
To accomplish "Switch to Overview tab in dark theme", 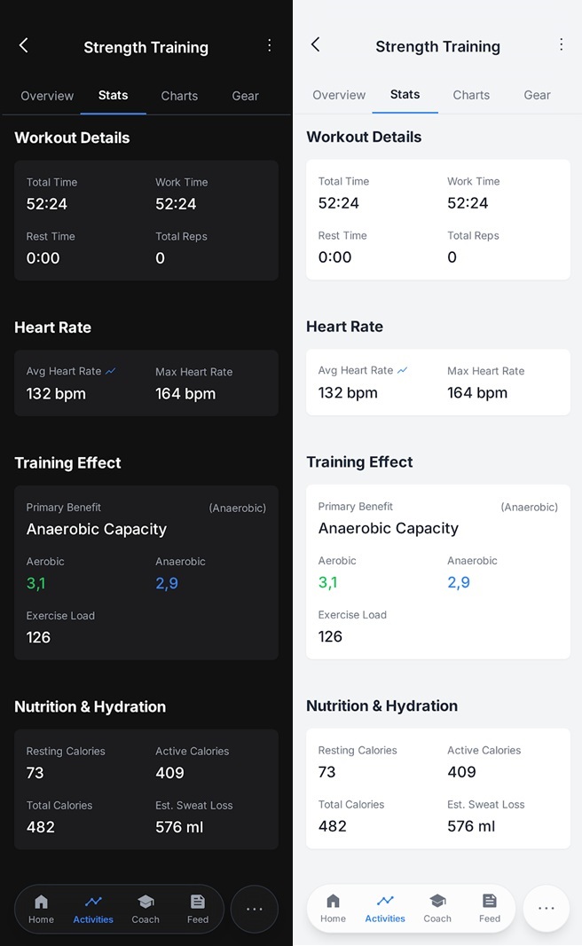I will [47, 96].
